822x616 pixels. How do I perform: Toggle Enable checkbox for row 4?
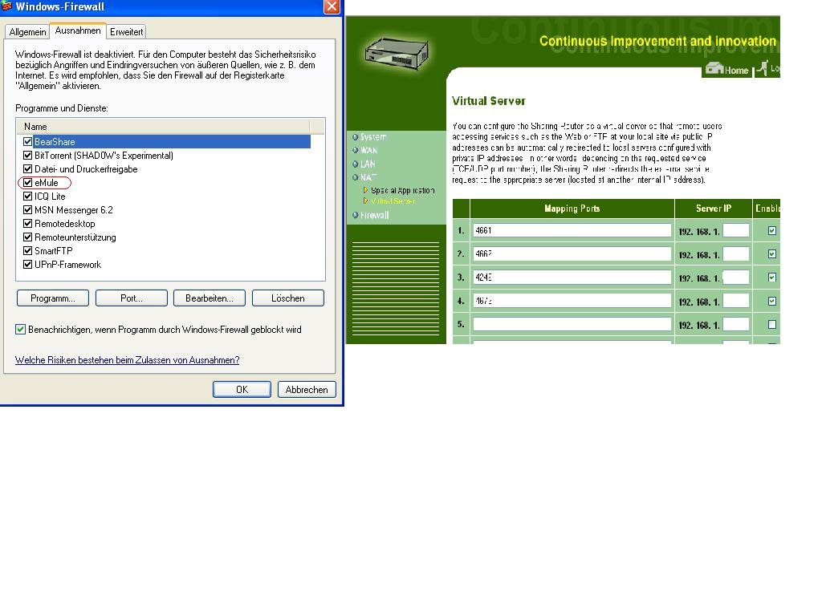pyautogui.click(x=771, y=301)
